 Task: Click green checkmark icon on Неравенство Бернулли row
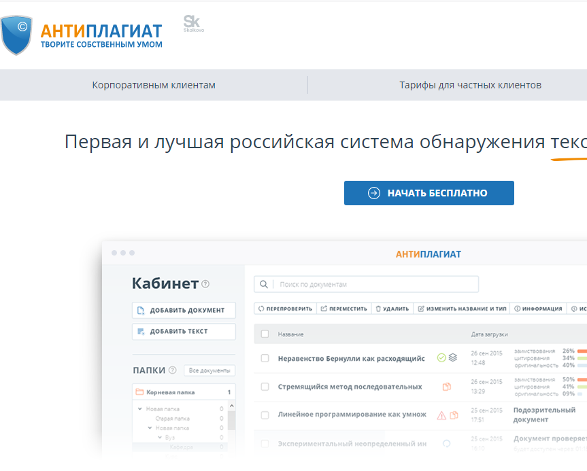pyautogui.click(x=441, y=357)
